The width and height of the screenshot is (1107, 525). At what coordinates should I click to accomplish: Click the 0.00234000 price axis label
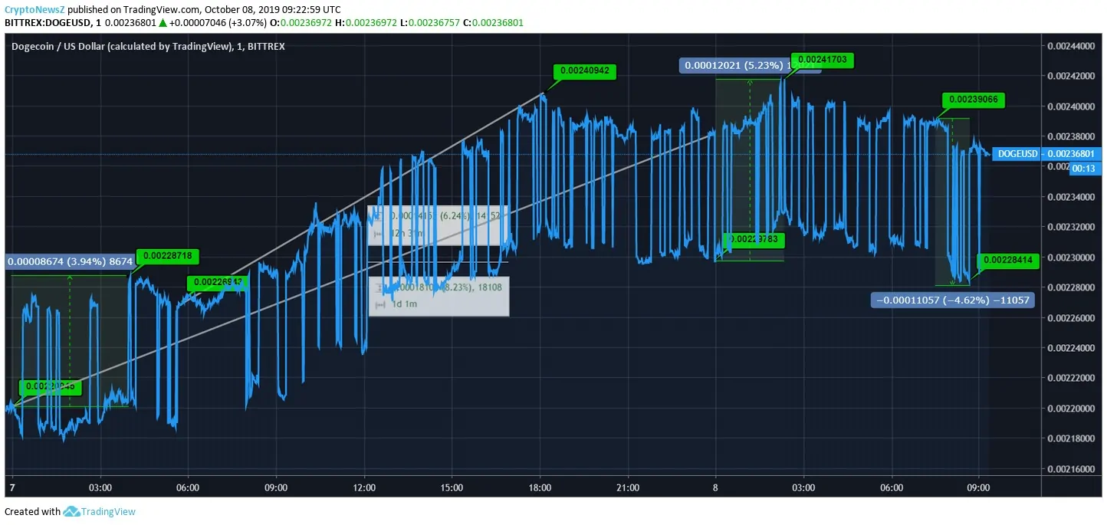point(1069,197)
